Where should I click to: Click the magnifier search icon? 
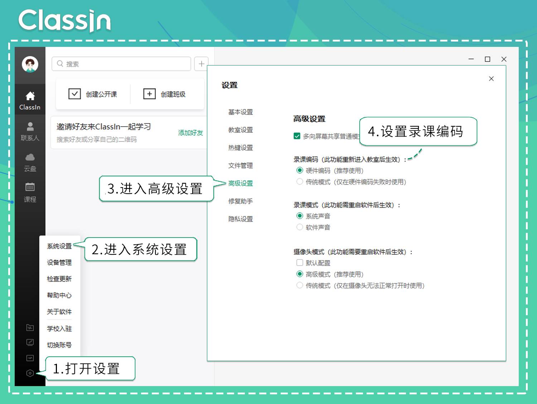coord(60,64)
